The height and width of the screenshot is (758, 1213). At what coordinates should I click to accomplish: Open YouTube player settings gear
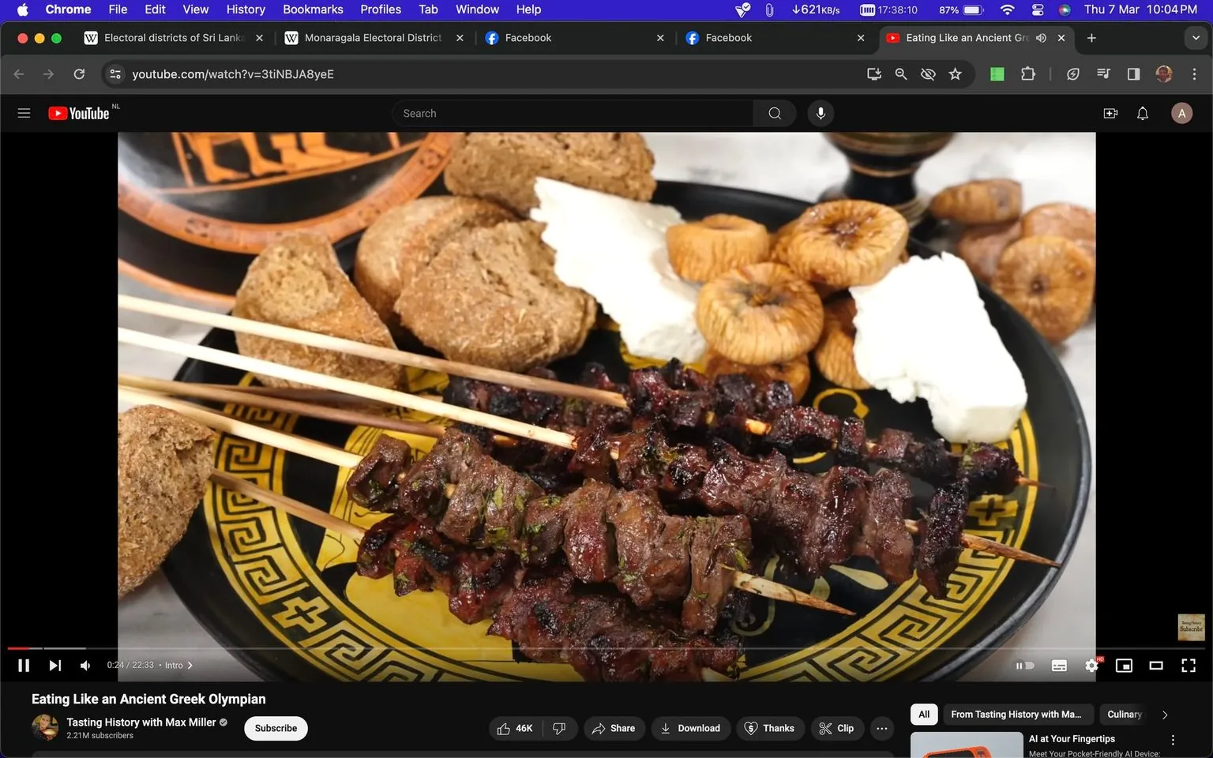coord(1091,665)
